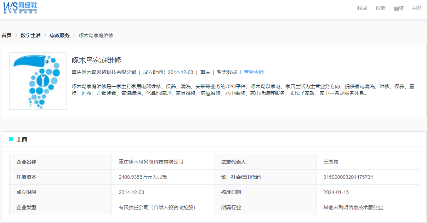Navigate to 家政服务 breadcrumb category
The image size is (427, 223).
59,35
